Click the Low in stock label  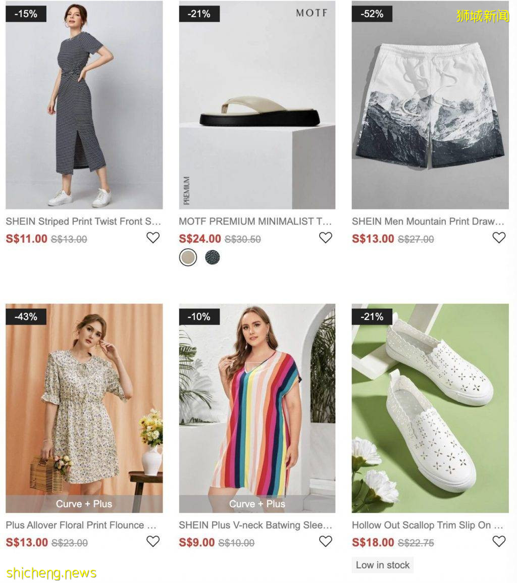pos(382,565)
